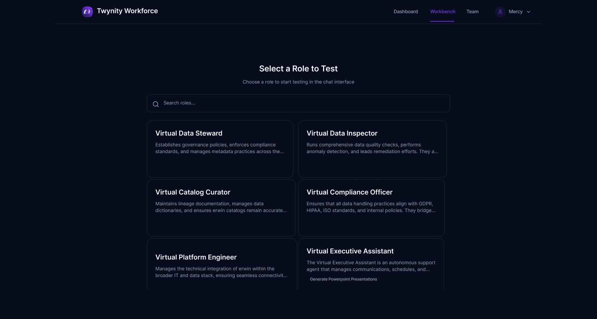The width and height of the screenshot is (597, 319).
Task: Click the Twynity Workforce title link
Action: 127,11
